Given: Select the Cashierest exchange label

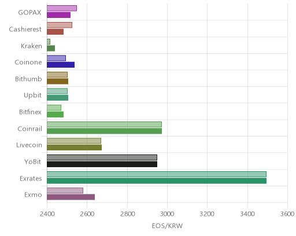Looking at the screenshot, I should 25,29.
